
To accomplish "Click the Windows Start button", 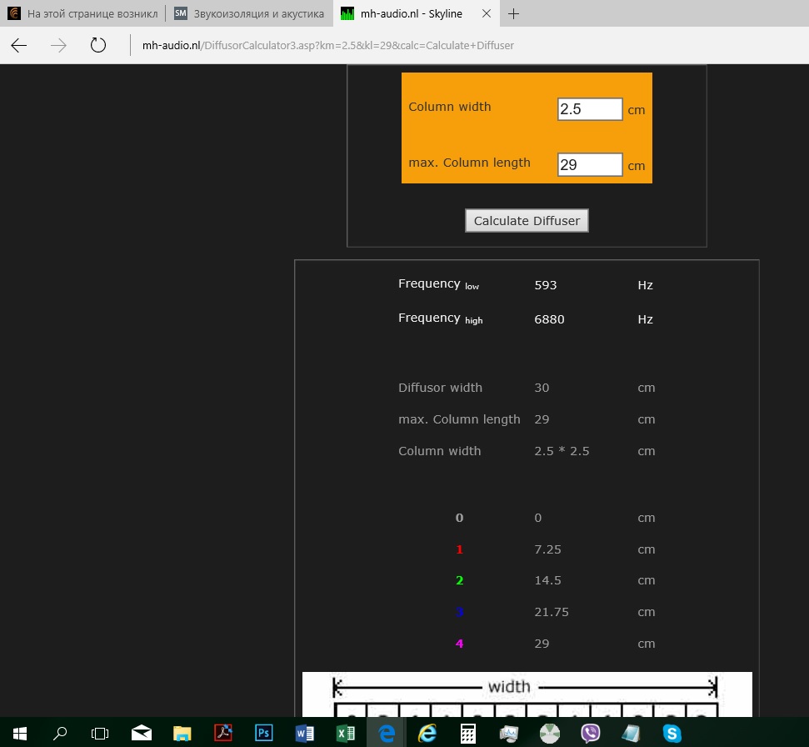I will coord(19,733).
